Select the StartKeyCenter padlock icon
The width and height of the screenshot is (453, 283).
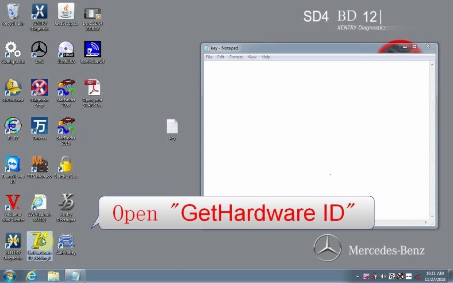[x=66, y=167]
